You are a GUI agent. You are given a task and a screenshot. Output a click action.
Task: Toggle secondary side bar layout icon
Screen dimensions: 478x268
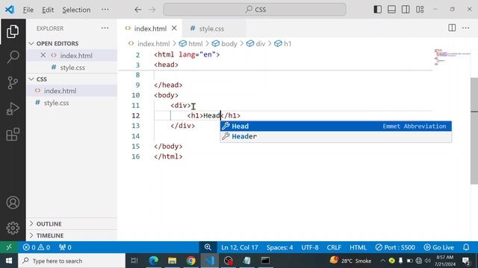coord(406,10)
